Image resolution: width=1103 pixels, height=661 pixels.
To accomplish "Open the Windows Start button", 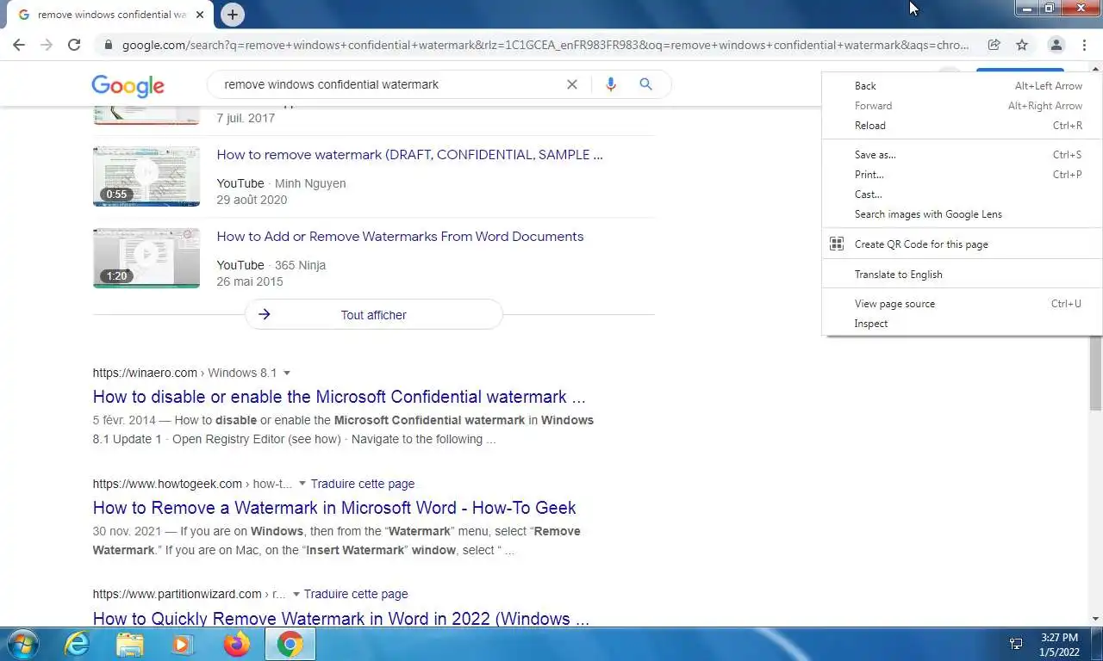I will point(22,644).
